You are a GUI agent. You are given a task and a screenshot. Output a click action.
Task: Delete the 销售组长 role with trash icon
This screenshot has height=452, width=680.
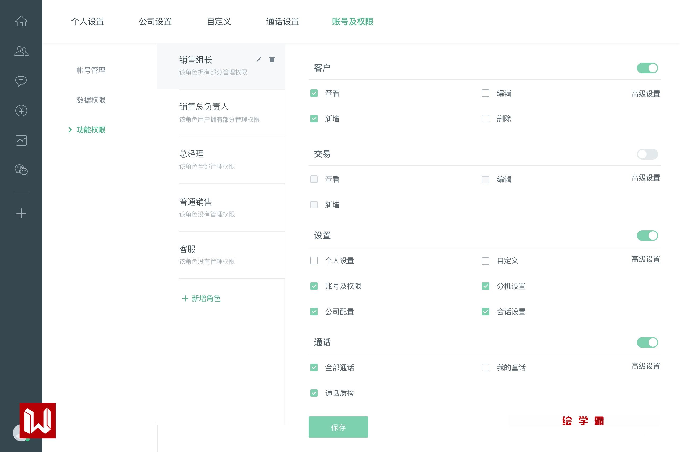272,60
